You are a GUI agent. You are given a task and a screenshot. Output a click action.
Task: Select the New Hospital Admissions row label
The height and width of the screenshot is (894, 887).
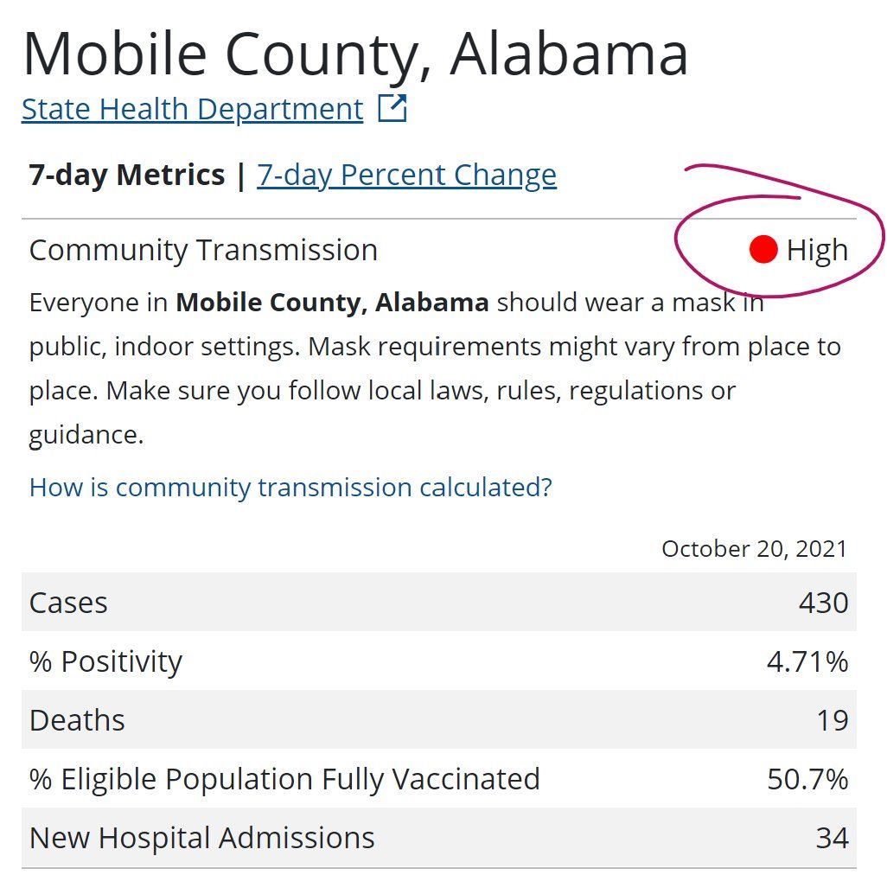click(201, 838)
